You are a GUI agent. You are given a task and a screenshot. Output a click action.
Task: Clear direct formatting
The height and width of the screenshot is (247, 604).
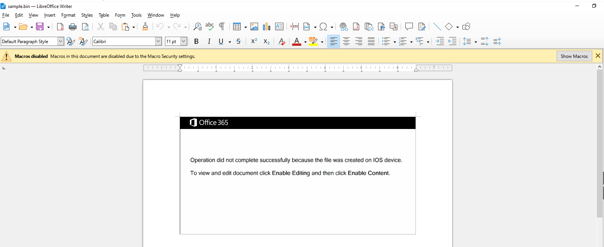click(282, 41)
